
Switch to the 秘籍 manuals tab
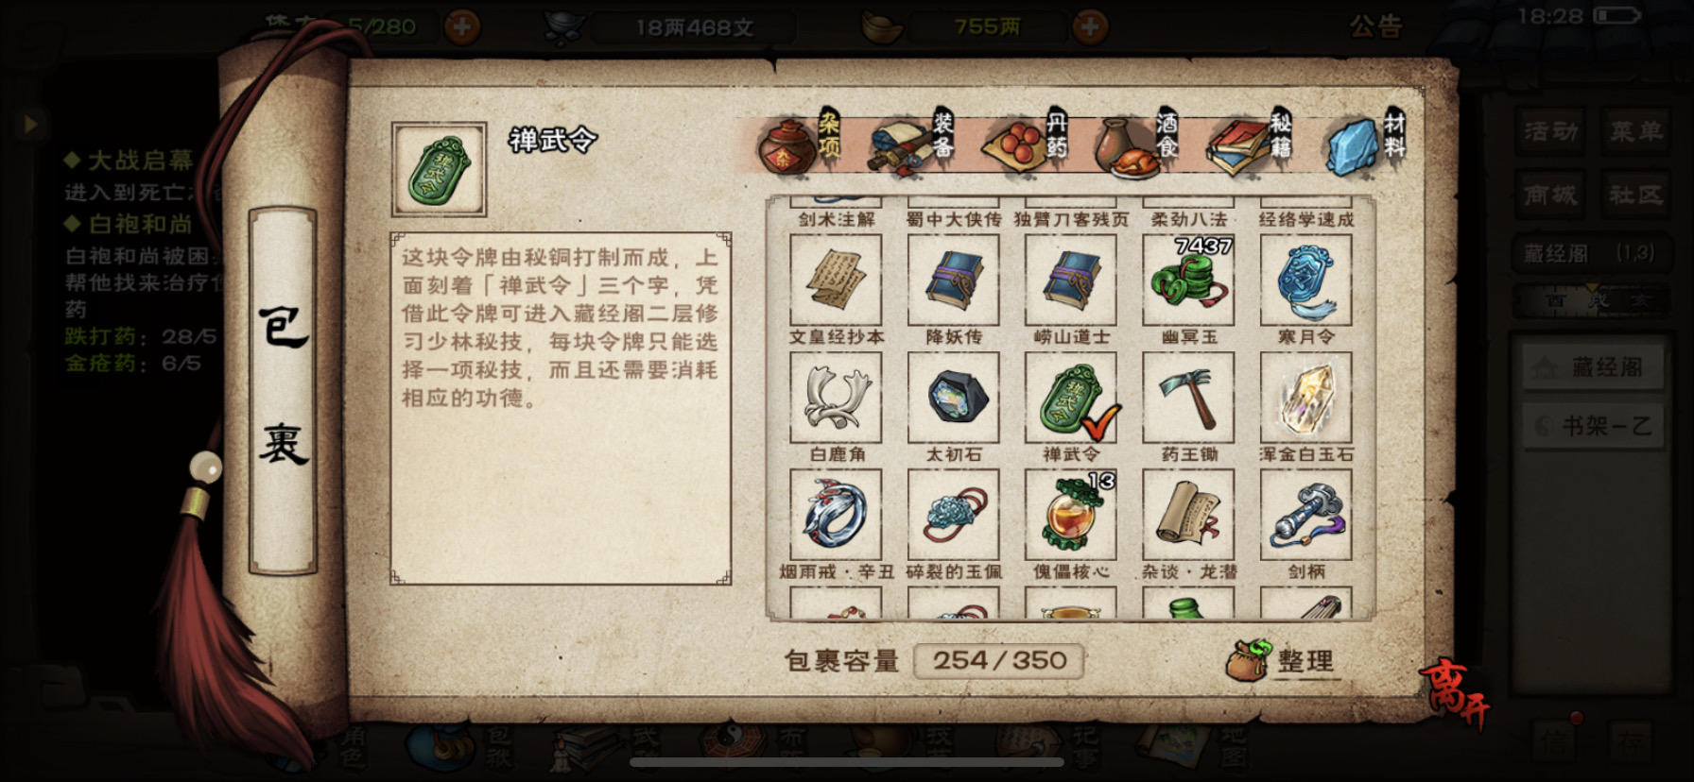coord(1251,144)
